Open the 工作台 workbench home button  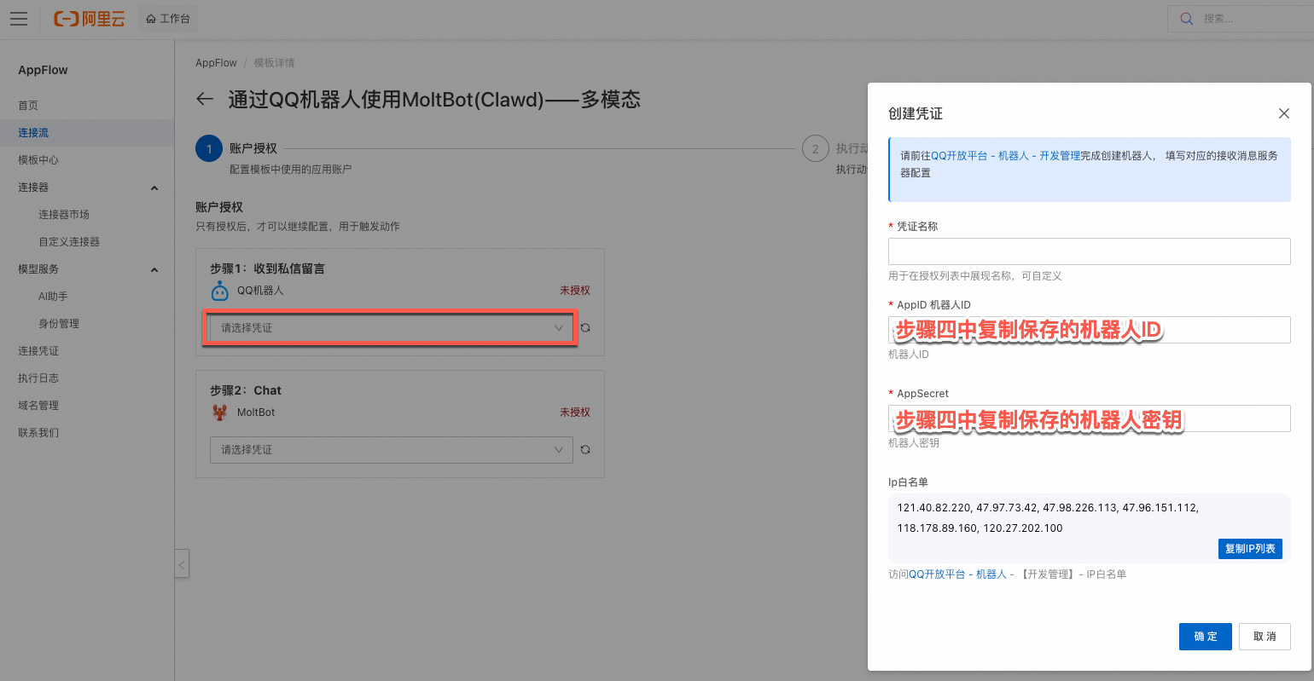(x=168, y=19)
